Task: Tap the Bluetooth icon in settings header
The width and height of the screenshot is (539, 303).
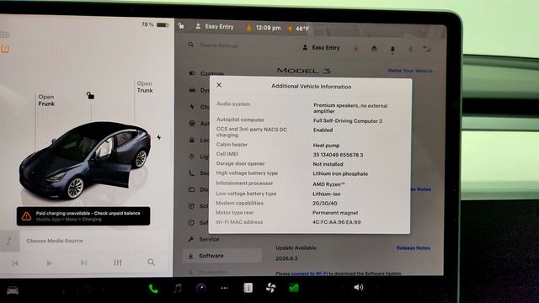Action: [410, 50]
